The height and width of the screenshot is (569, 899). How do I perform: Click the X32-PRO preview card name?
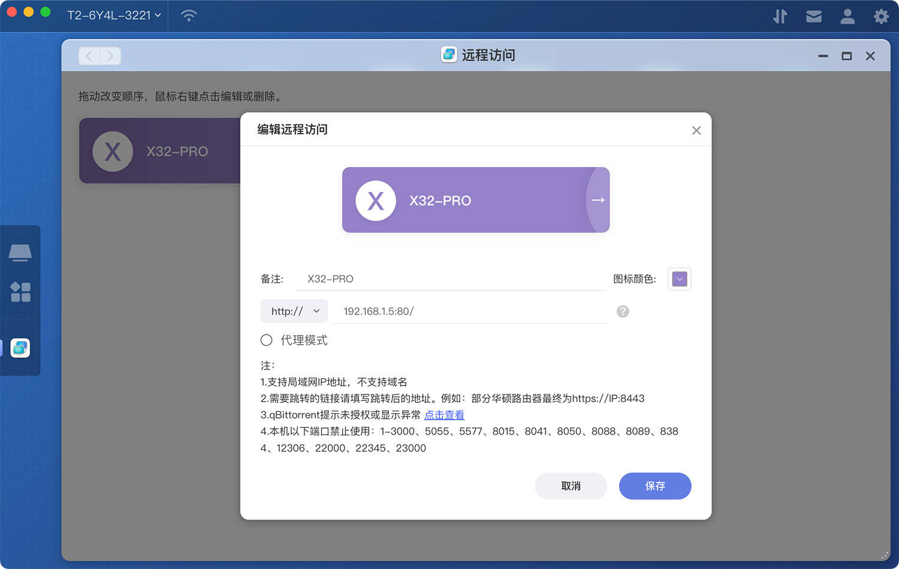pyautogui.click(x=441, y=201)
